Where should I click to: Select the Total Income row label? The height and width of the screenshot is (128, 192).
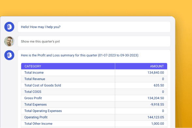[34, 72]
